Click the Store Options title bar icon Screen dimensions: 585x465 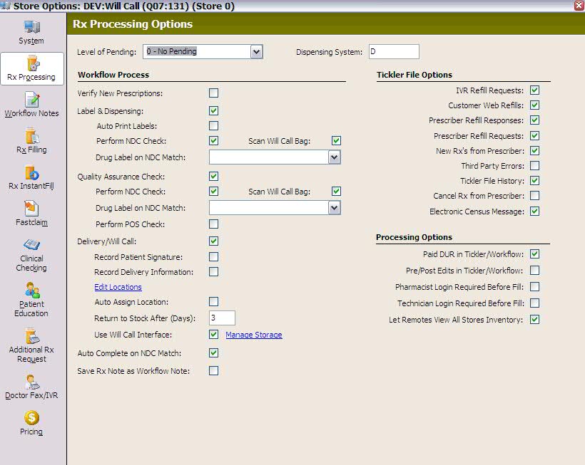click(5, 5)
